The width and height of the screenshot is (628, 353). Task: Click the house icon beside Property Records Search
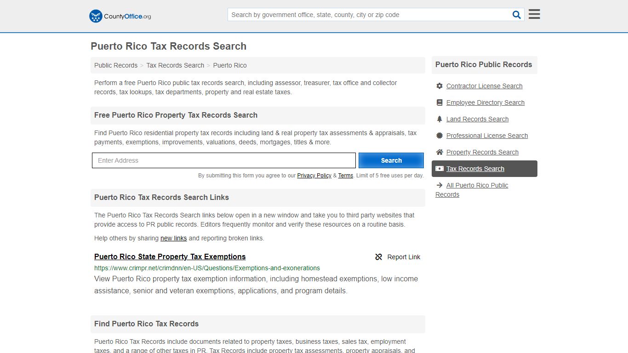click(x=440, y=152)
